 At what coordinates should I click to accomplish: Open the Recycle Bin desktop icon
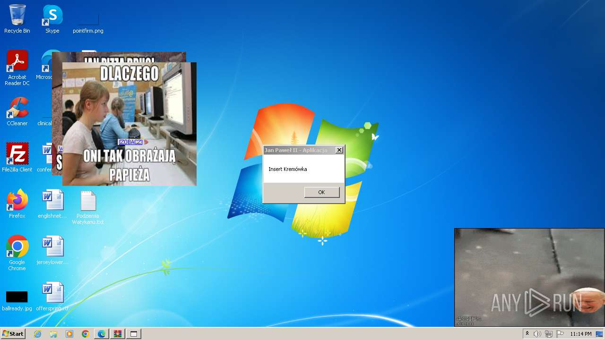[x=17, y=19]
